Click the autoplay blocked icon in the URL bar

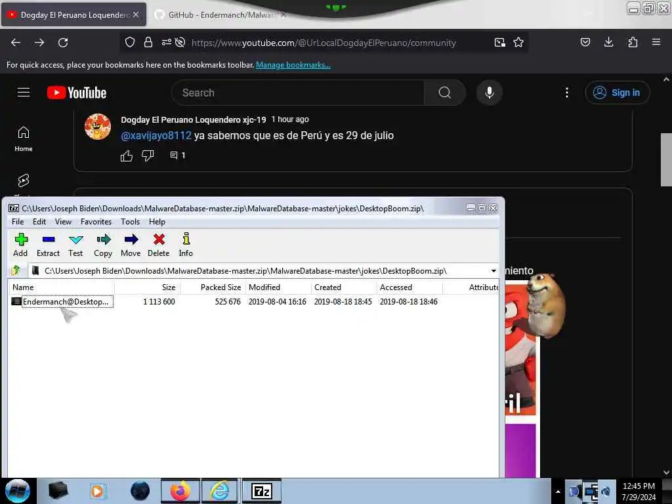click(x=180, y=42)
